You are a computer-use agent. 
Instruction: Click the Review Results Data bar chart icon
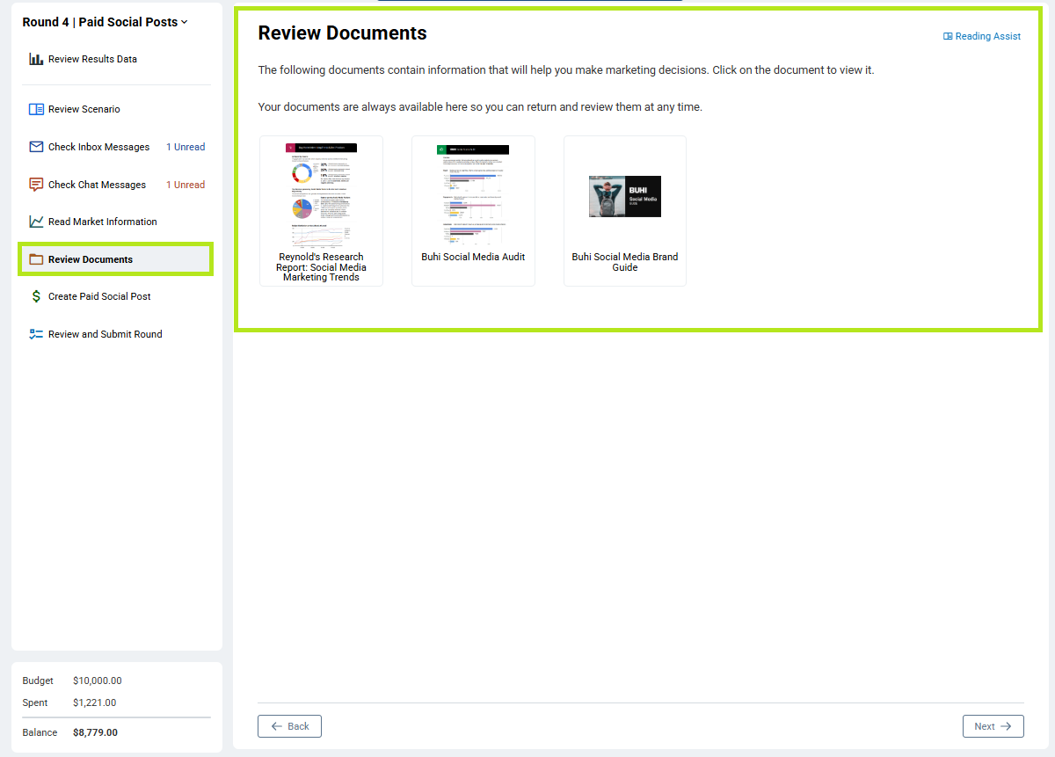[36, 59]
